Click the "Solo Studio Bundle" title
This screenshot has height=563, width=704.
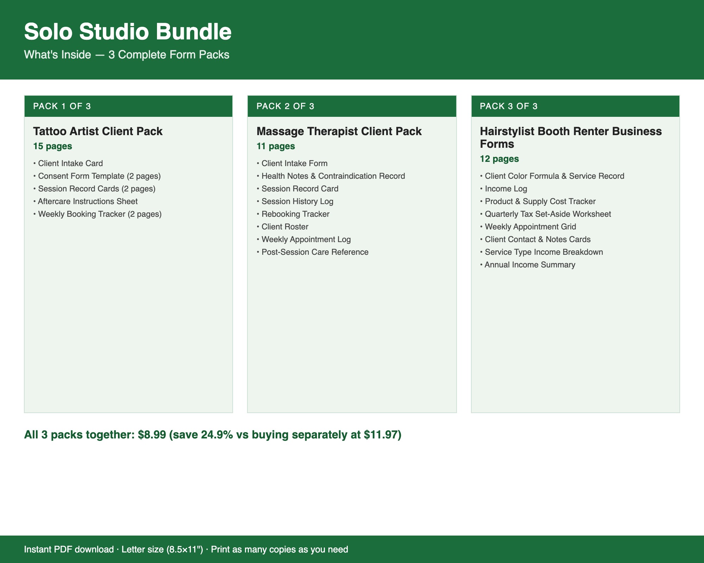tap(128, 32)
